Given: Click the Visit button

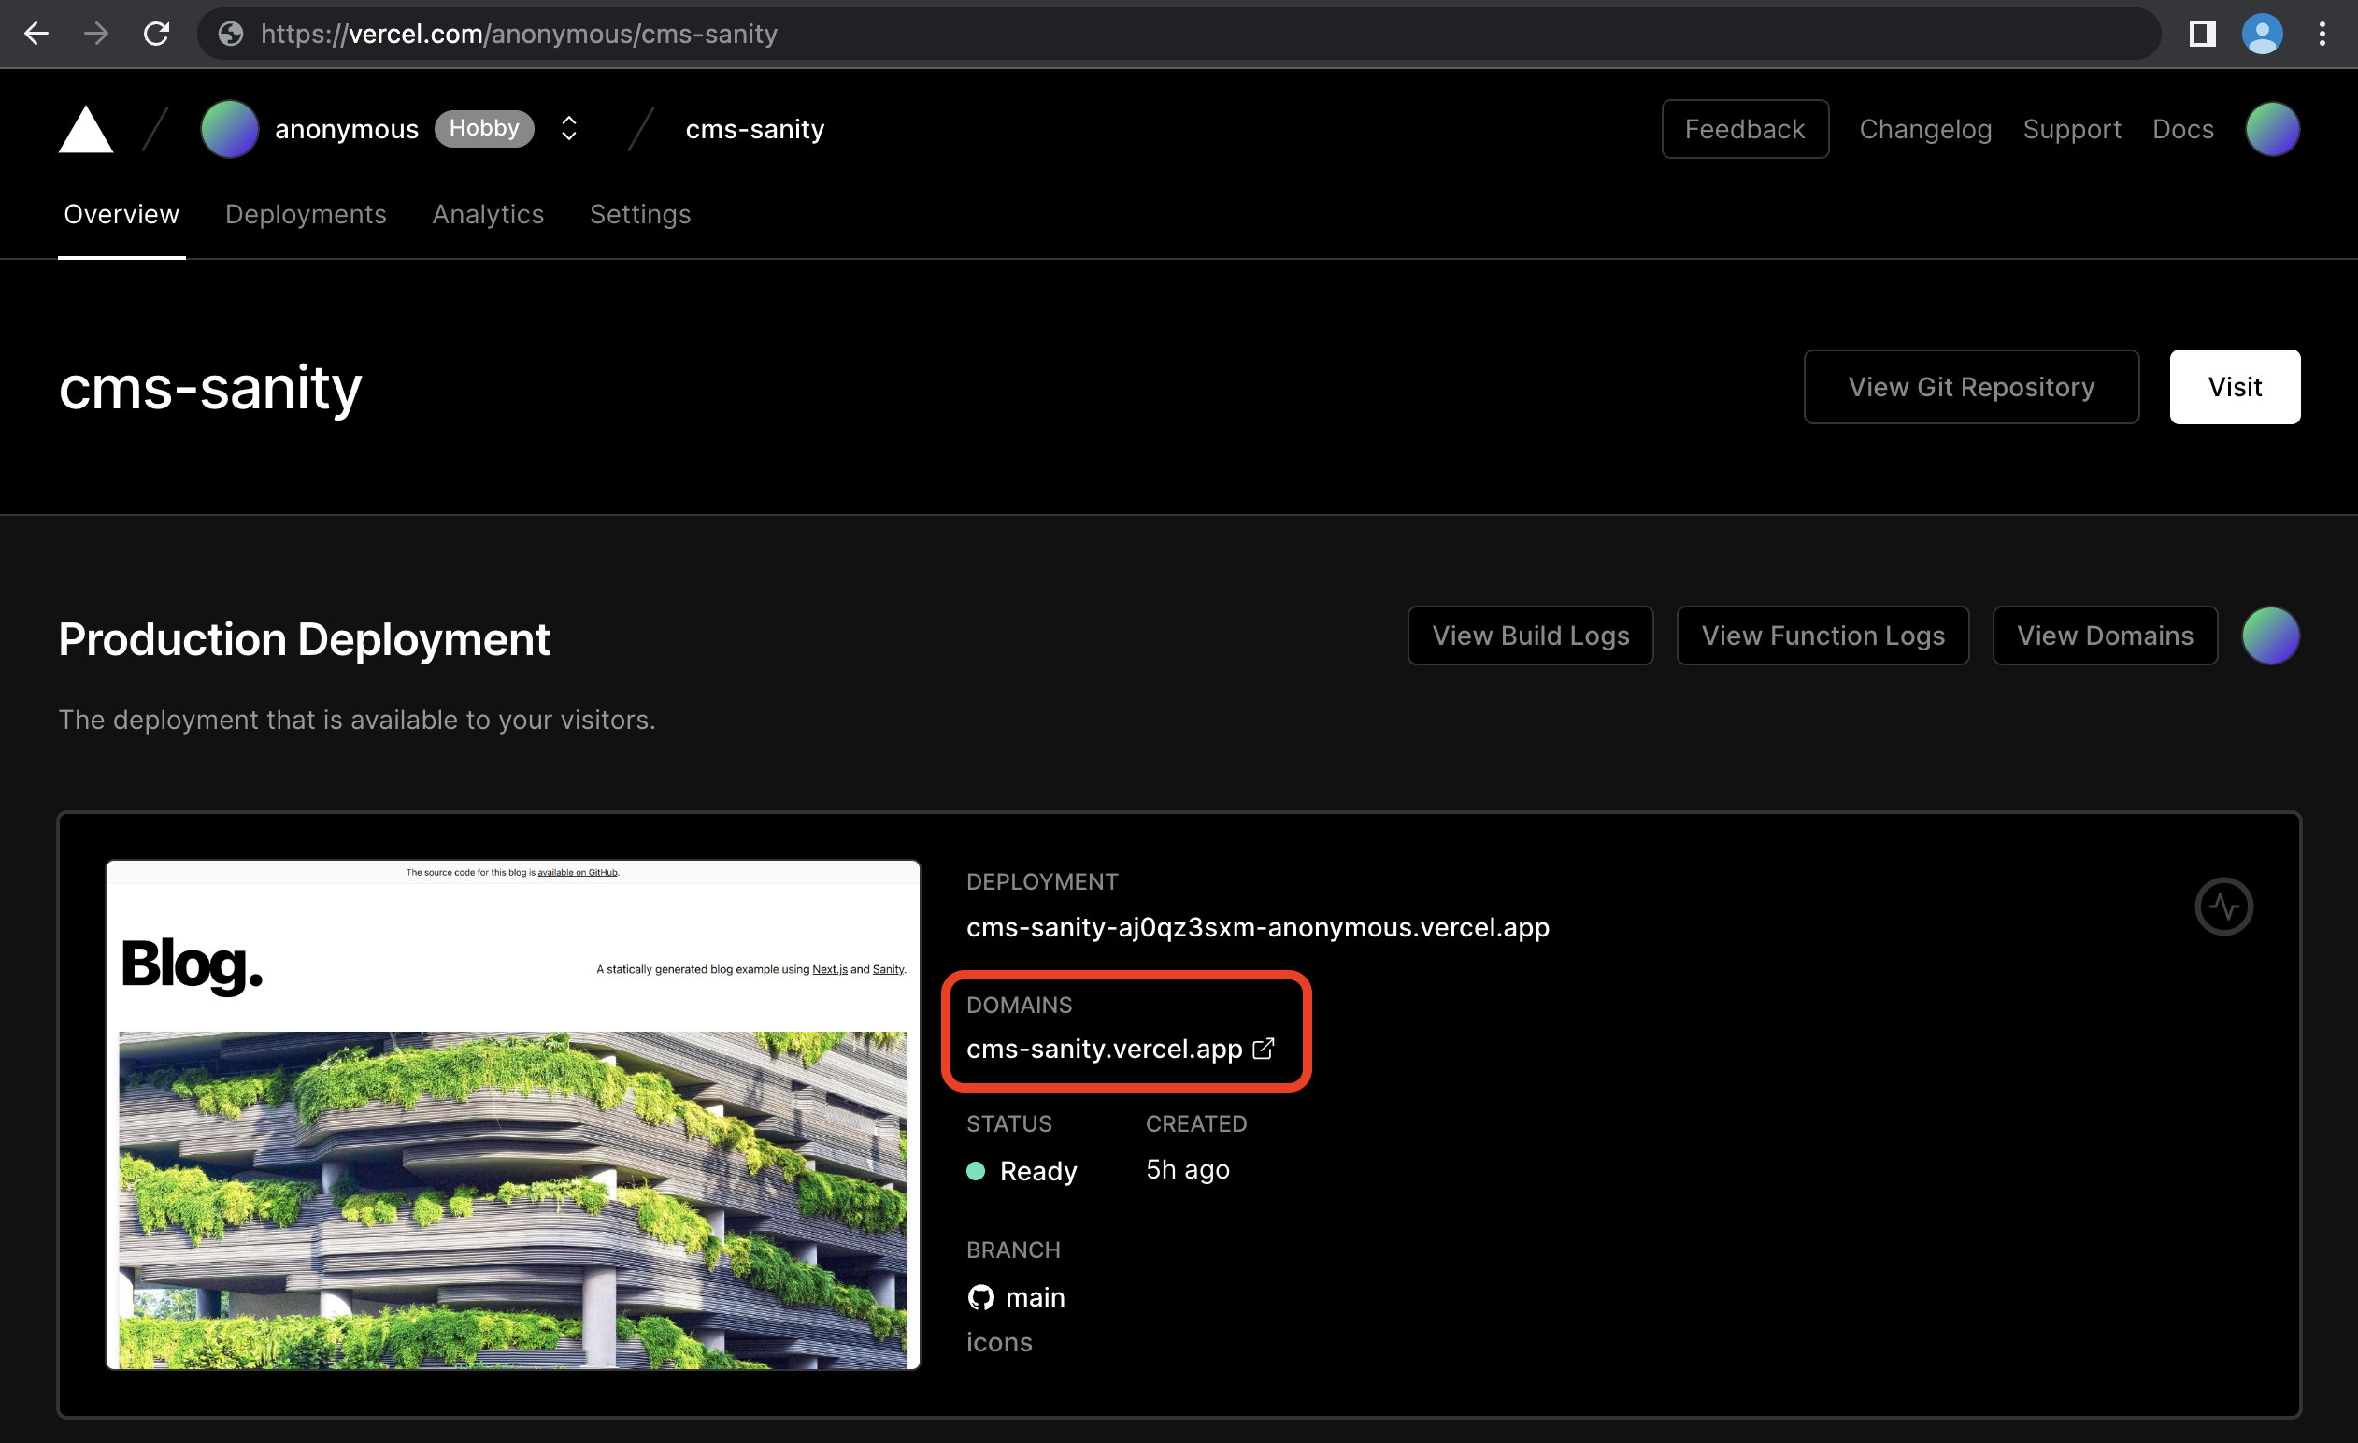Looking at the screenshot, I should click(2237, 386).
